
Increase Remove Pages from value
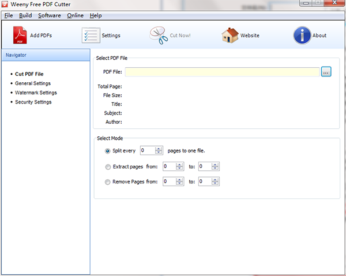(x=179, y=179)
